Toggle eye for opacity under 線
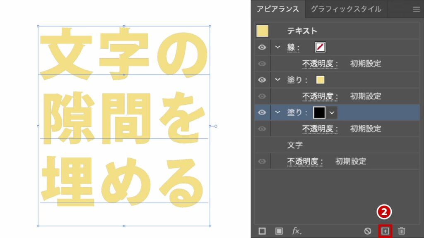This screenshot has width=424, height=238. 262,64
